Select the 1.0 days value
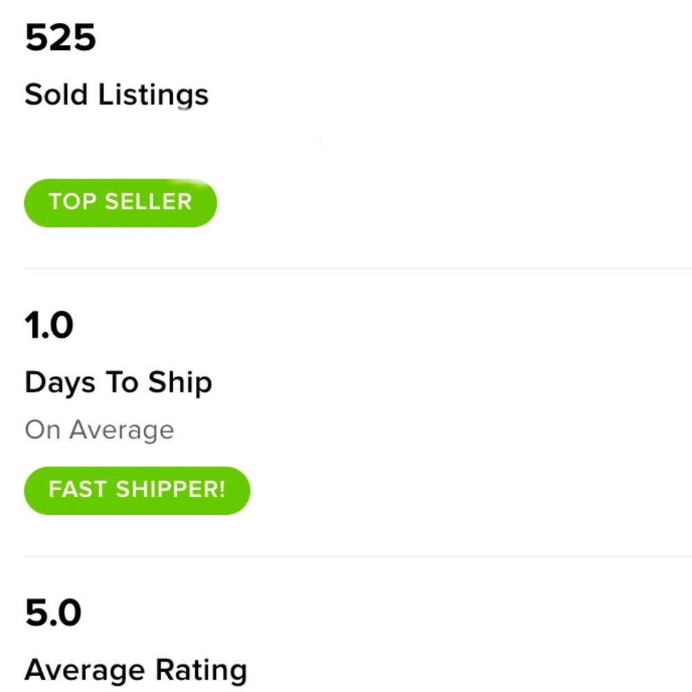Image resolution: width=692 pixels, height=692 pixels. click(x=49, y=325)
